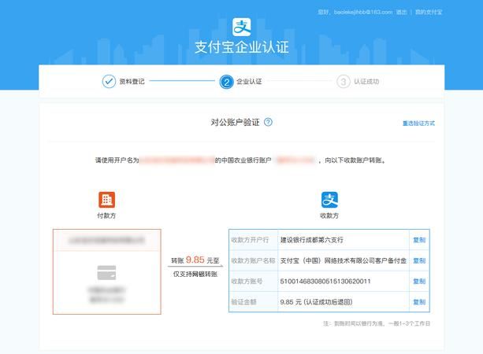Select the 认证成功 step label
The height and width of the screenshot is (354, 483).
click(366, 82)
